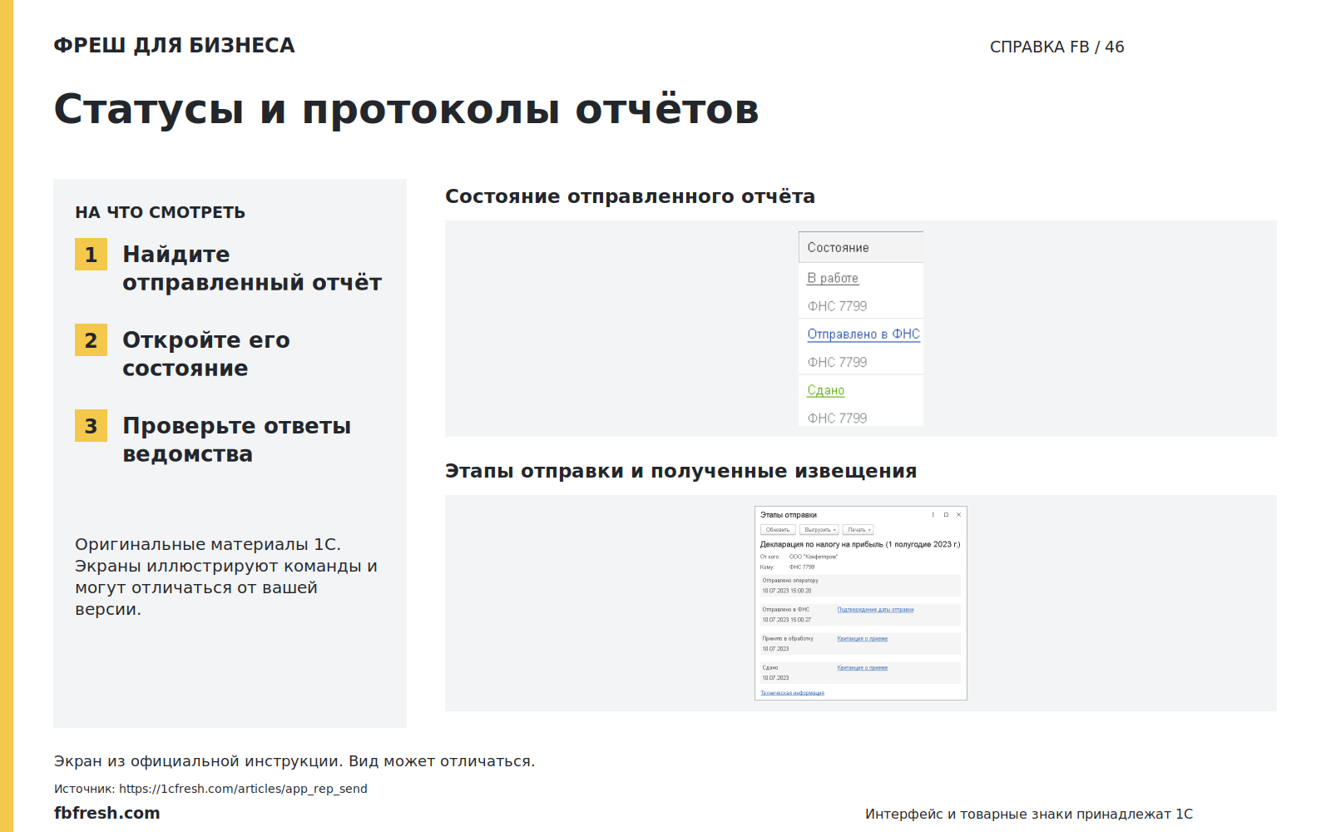Screen dimensions: 1331x832
Task: Click the Состояние column header
Action: coord(861,247)
